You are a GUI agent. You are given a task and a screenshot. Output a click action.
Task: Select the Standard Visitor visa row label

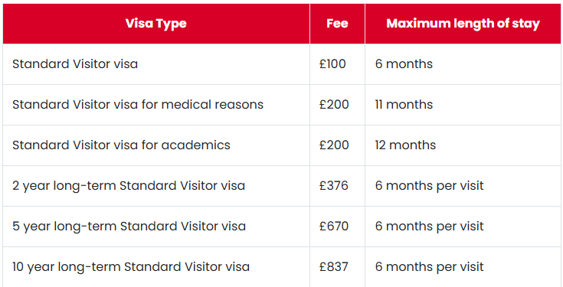pos(75,64)
